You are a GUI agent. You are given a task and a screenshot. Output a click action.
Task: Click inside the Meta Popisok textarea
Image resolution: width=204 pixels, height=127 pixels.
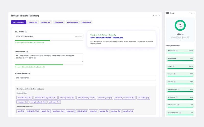(49, 58)
